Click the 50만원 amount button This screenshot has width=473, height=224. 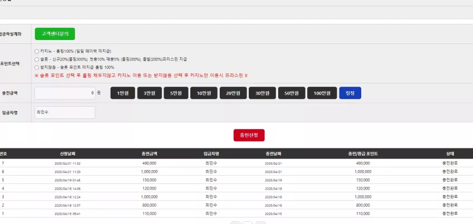coord(292,93)
